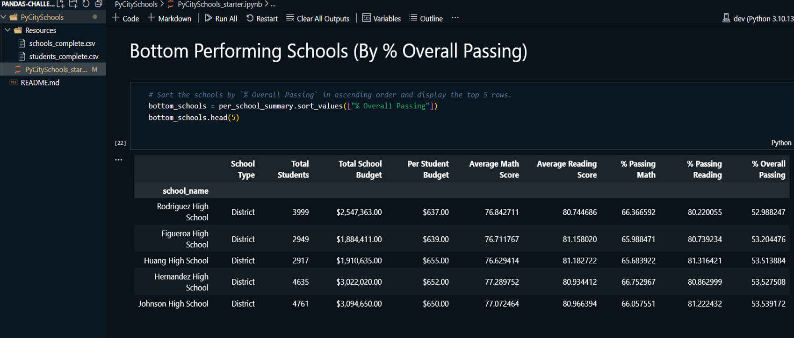Viewport: 794px width, 338px height.
Task: Clear All Outputs in the notebook
Action: (x=318, y=18)
